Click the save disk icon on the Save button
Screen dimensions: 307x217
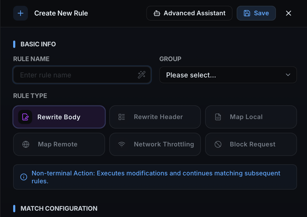[x=247, y=13]
